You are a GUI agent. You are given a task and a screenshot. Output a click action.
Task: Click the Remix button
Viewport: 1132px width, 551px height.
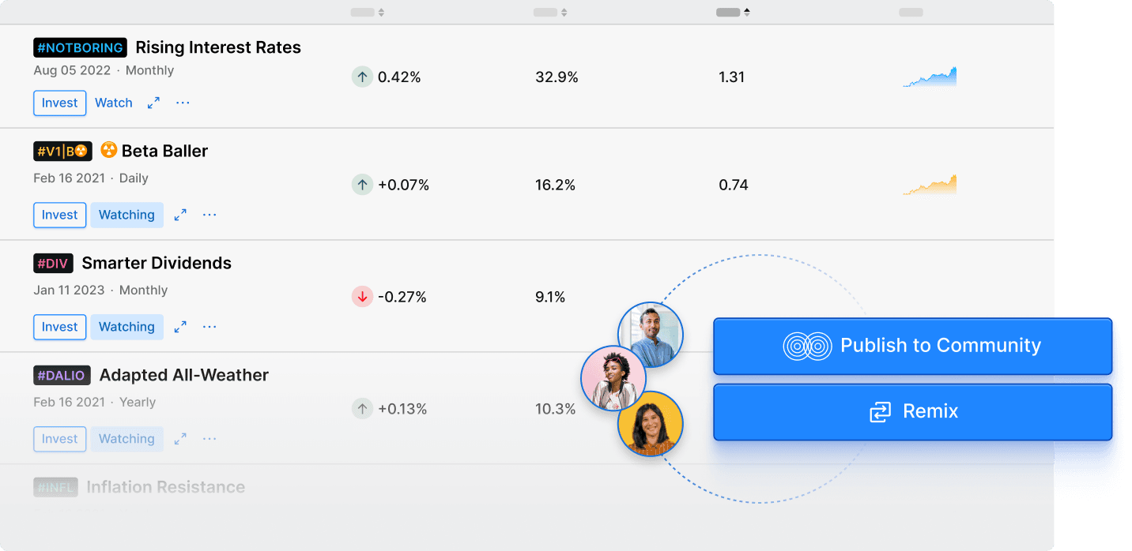tap(912, 411)
